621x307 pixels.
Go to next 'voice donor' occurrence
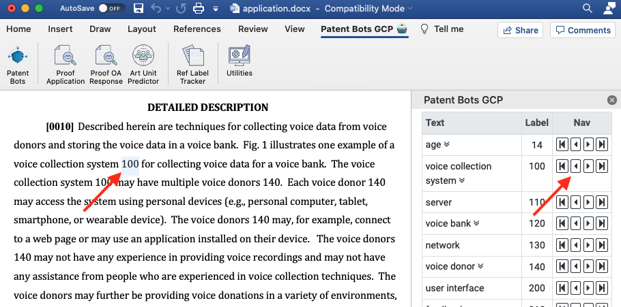click(x=588, y=267)
